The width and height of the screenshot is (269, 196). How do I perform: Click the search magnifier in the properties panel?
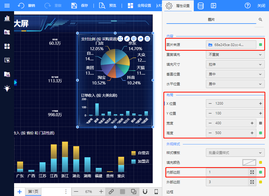click(x=260, y=20)
